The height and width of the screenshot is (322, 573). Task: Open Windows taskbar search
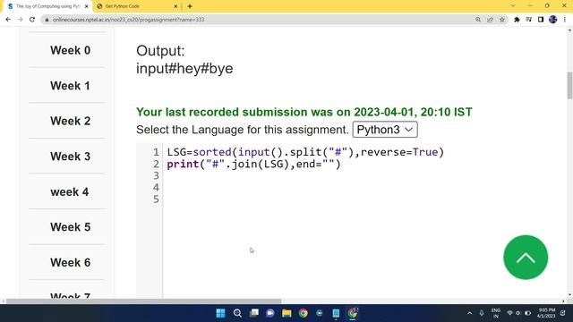(x=237, y=313)
